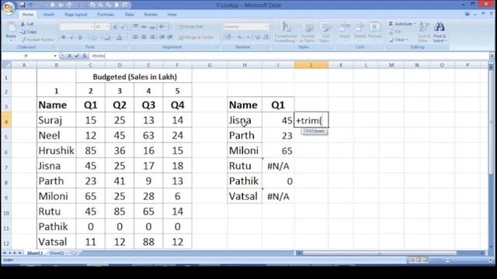Apply the Fill Color bucket
Image resolution: width=497 pixels, height=279 pixels.
tap(107, 38)
